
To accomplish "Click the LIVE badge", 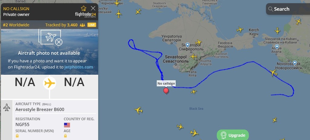I will point(92,25).
